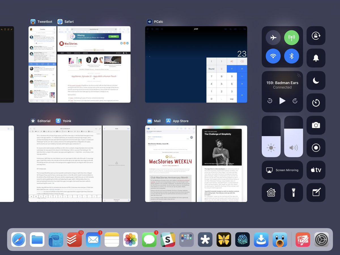Enable Do Not Disturb moon button
This screenshot has height=255, width=340.
point(316,81)
